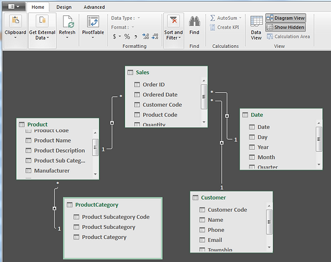Click the Product table scrollbar thumb
331x262 pixels.
[x=95, y=147]
